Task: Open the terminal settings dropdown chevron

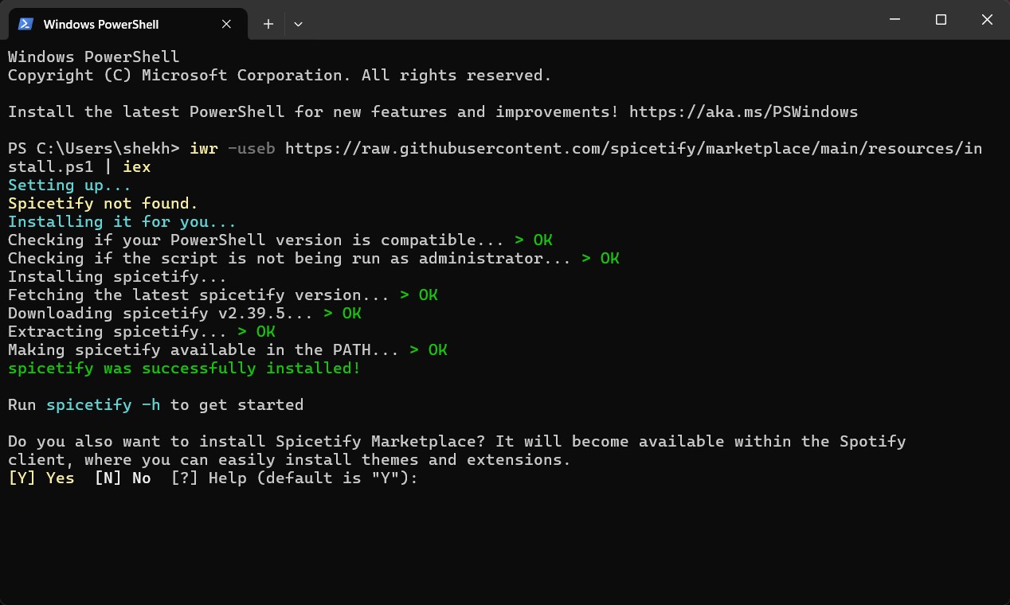Action: 298,24
